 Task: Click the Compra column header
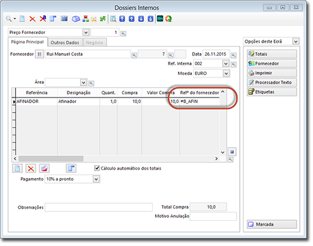(x=129, y=92)
